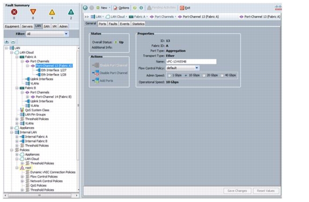Switch to the Servers tab
The height and width of the screenshot is (202, 309).
coord(27,26)
